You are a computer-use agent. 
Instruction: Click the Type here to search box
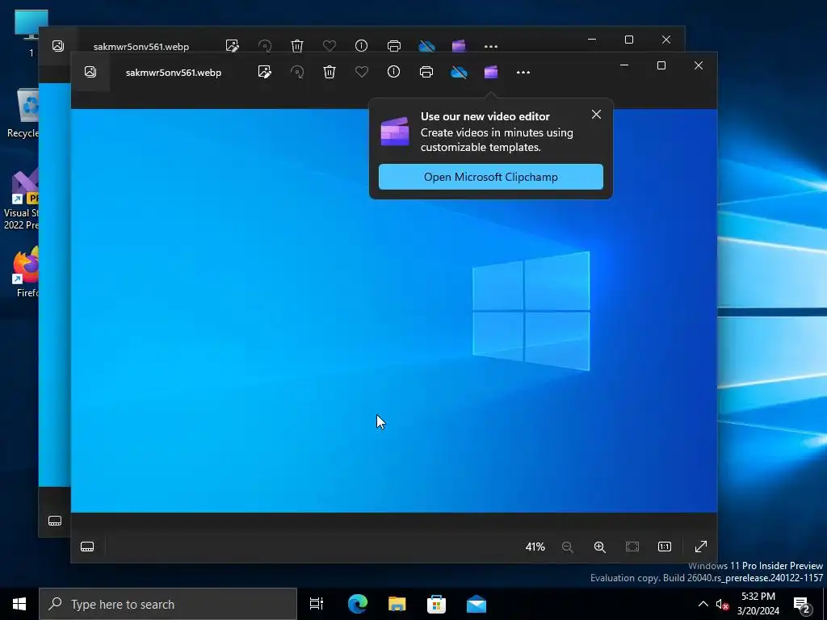tap(168, 604)
